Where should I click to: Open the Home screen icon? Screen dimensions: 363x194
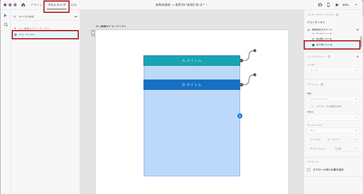pos(23,5)
